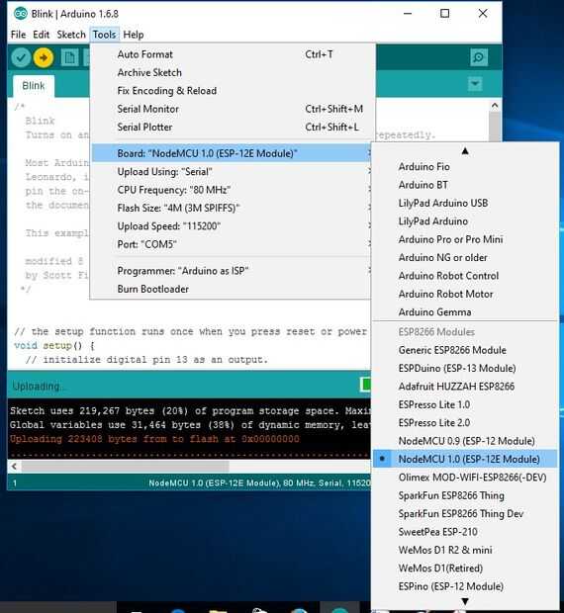Viewport: 564px width, 613px height.
Task: Click the Upload arrow button
Action: coord(44,58)
